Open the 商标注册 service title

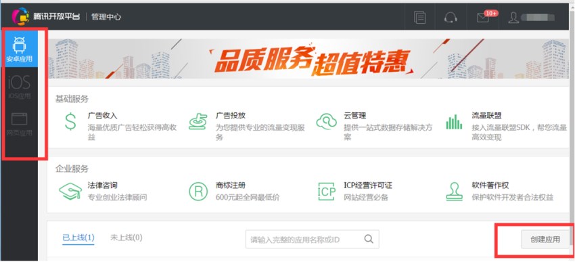pos(230,185)
